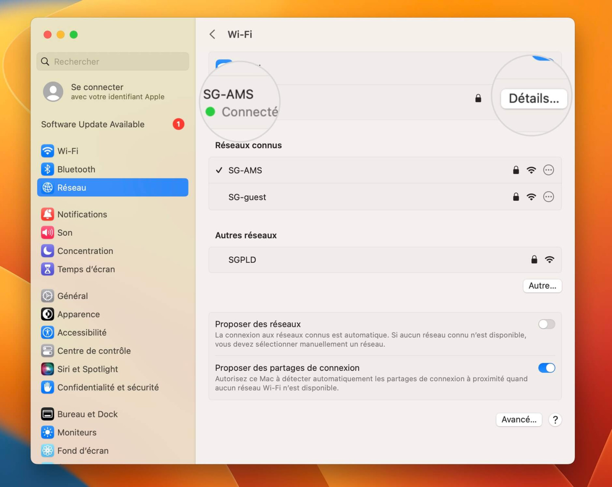Open Siri et Spotlight icon

(x=48, y=369)
